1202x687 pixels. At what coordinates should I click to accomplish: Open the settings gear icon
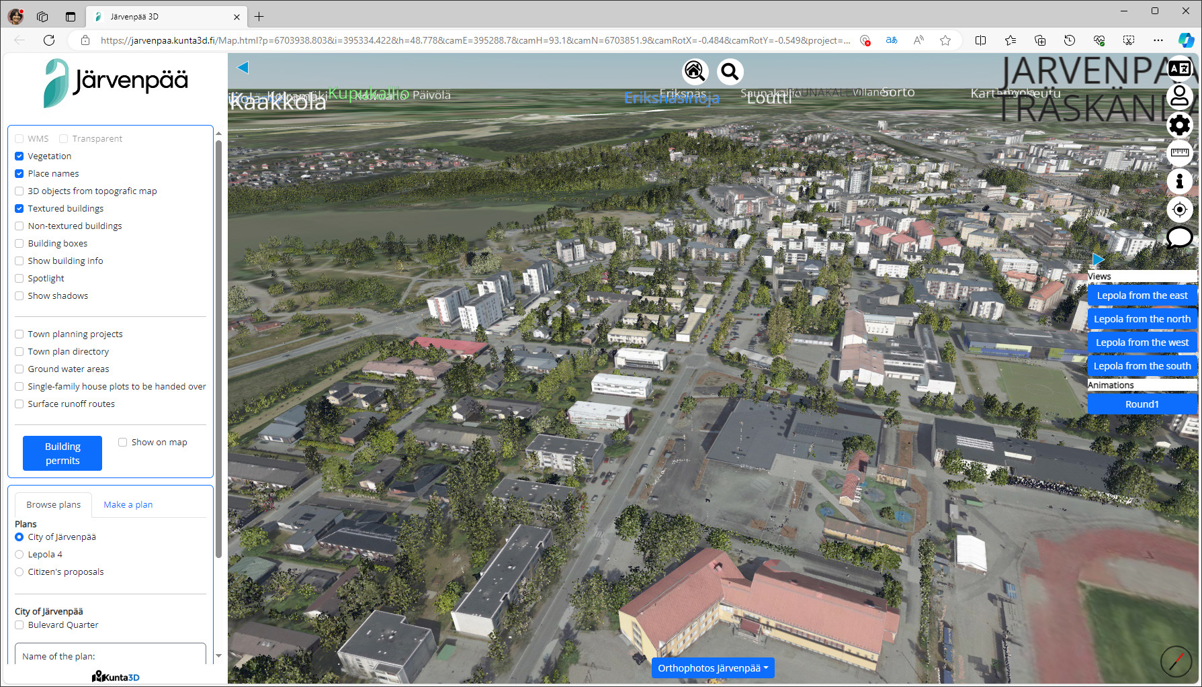coord(1179,125)
